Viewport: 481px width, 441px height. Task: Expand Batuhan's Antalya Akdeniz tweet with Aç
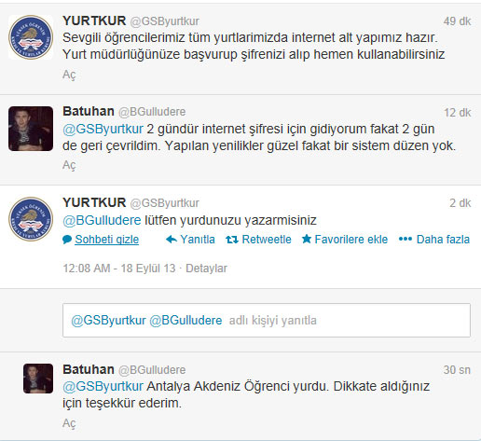69,423
